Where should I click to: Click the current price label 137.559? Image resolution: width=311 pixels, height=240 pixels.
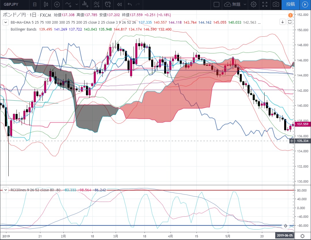[303, 124]
